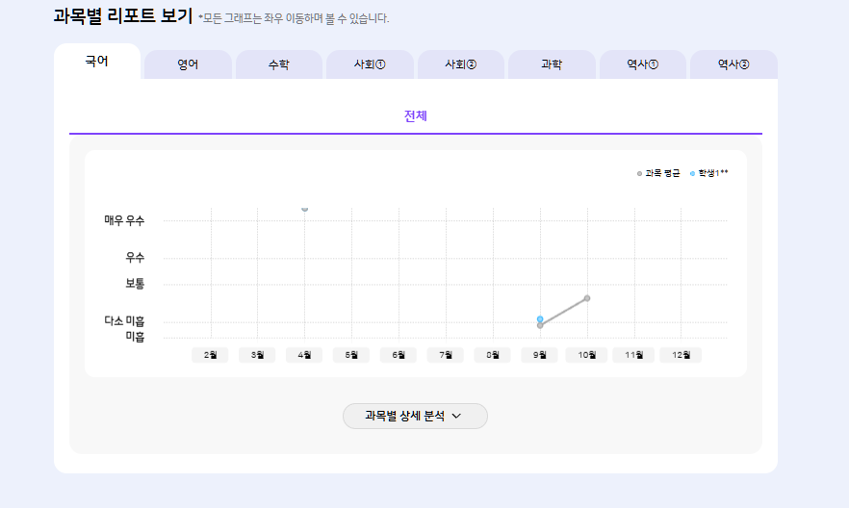Screen dimensions: 849x508
Task: Open the 과학 subject tab
Action: 552,65
